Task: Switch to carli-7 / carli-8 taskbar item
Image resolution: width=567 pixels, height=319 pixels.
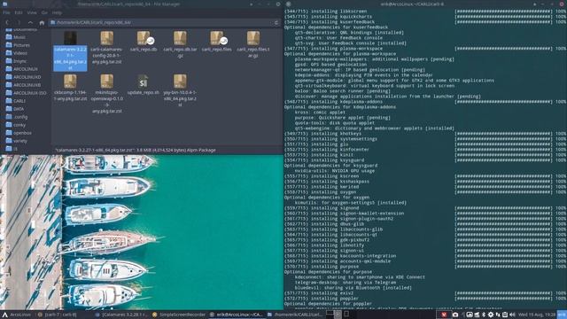Action: [x=57, y=315]
